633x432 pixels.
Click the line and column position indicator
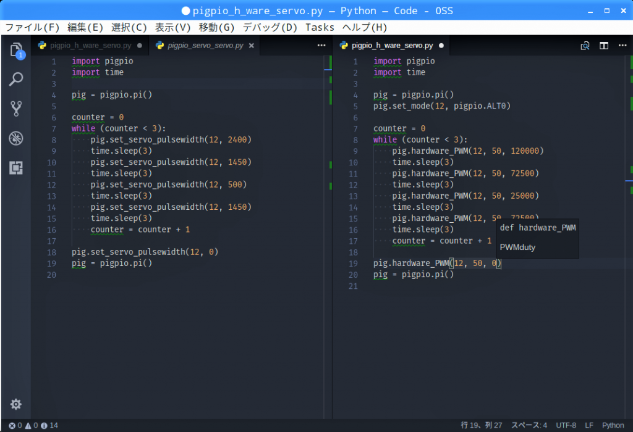click(x=482, y=425)
